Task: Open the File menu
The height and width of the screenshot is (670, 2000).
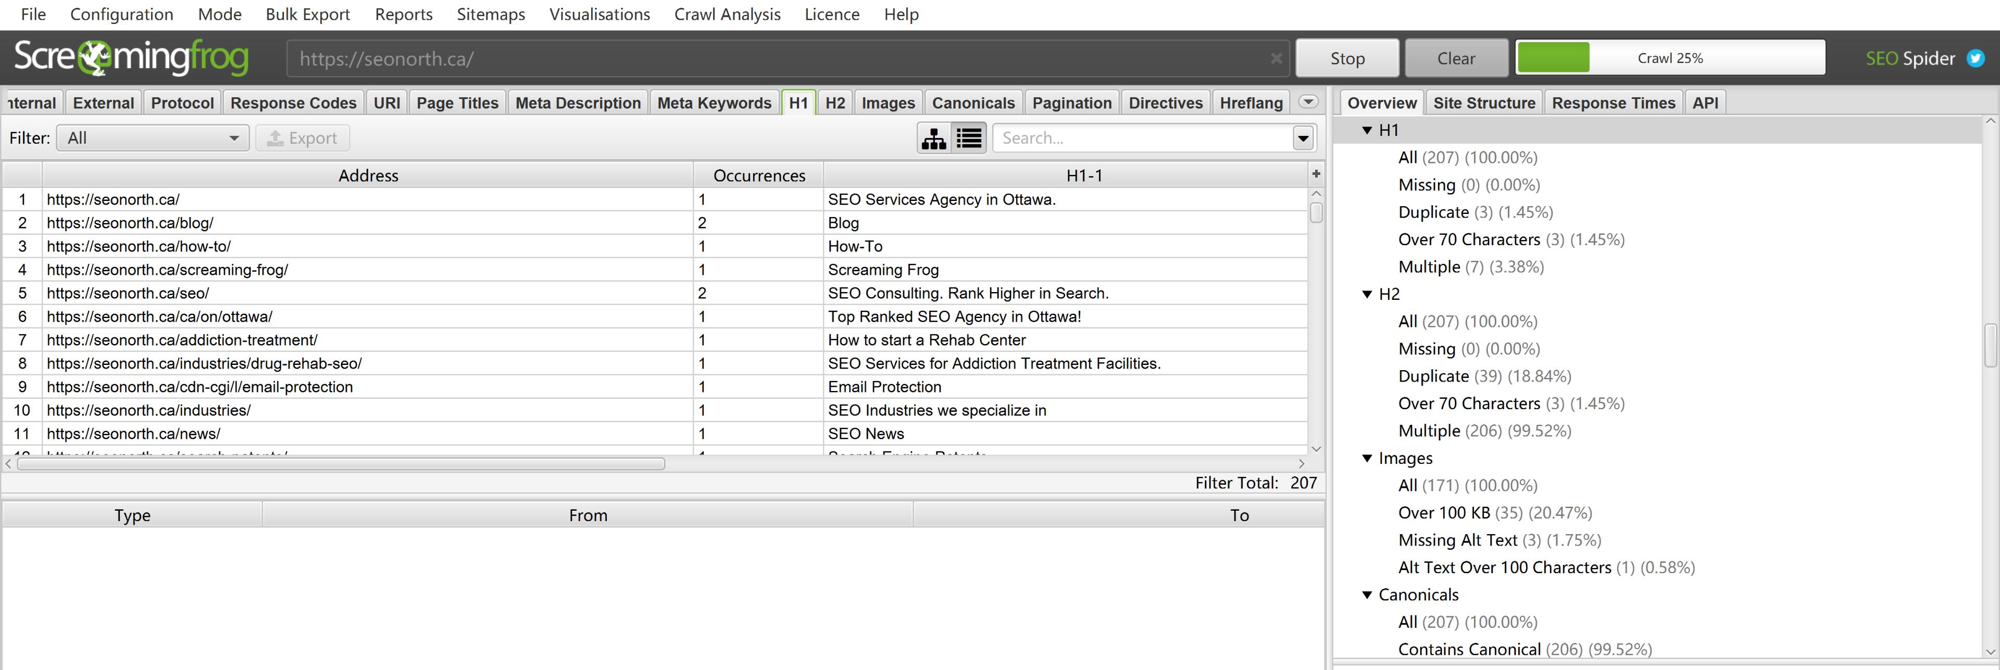Action: click(x=33, y=14)
